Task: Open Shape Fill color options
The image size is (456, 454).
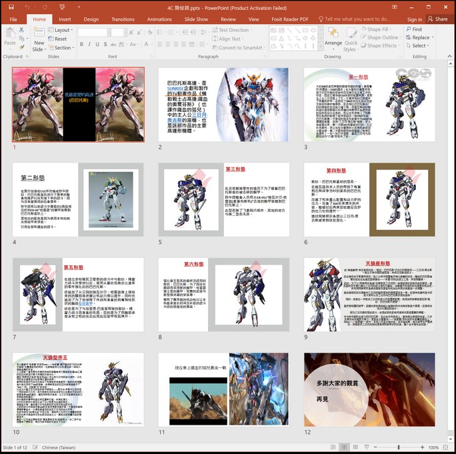Action: tap(376, 29)
